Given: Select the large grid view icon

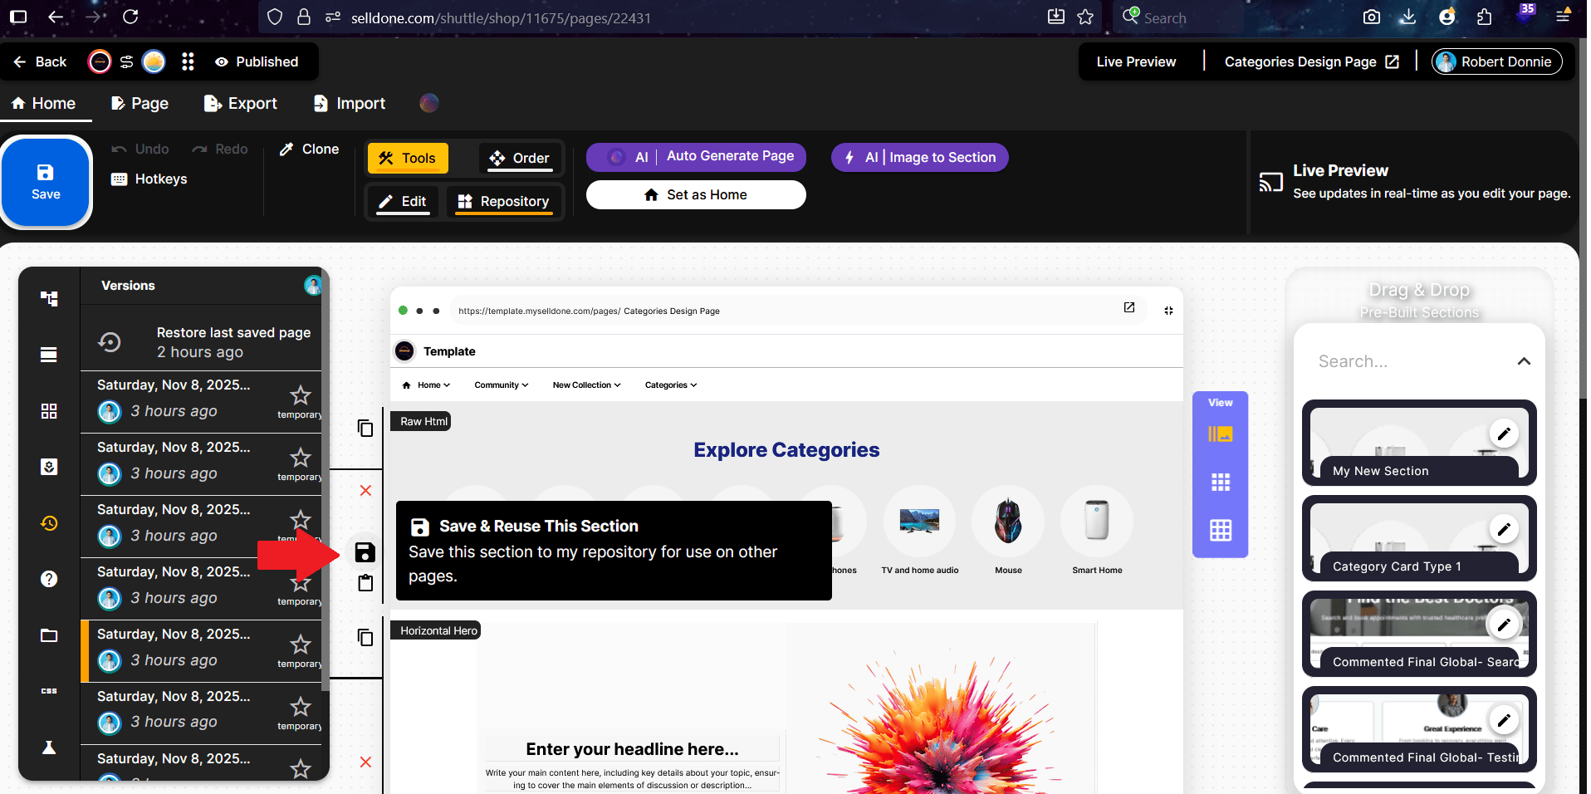Looking at the screenshot, I should (1221, 530).
